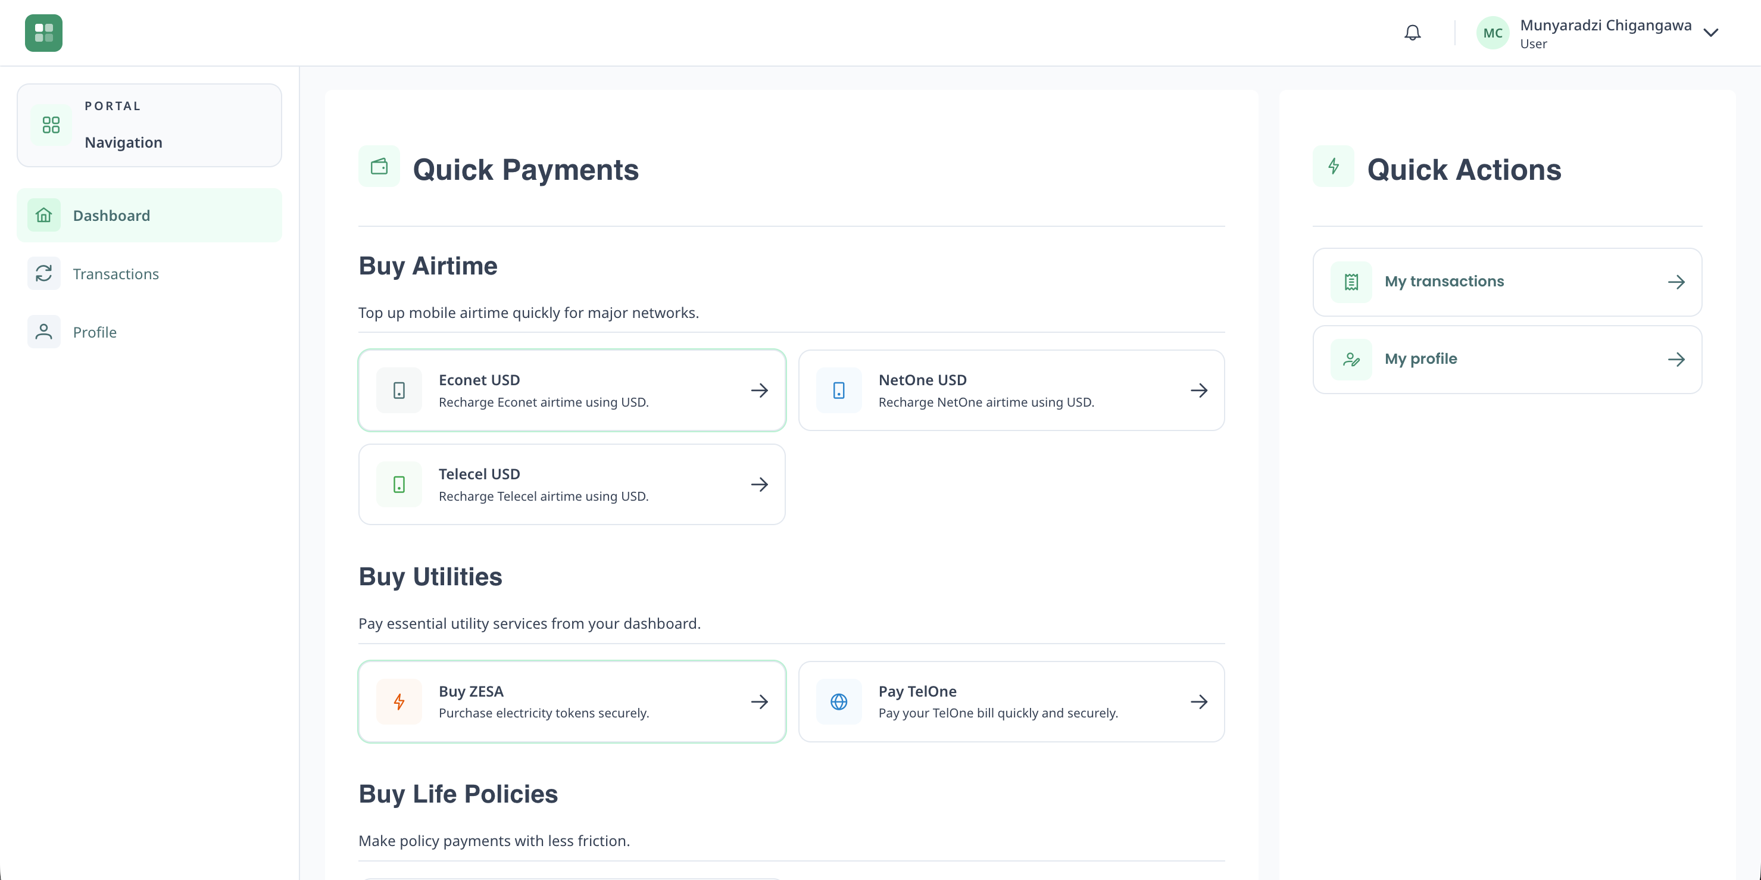Viewport: 1761px width, 880px height.
Task: Click "Pay essential utility services" text
Action: 529,623
